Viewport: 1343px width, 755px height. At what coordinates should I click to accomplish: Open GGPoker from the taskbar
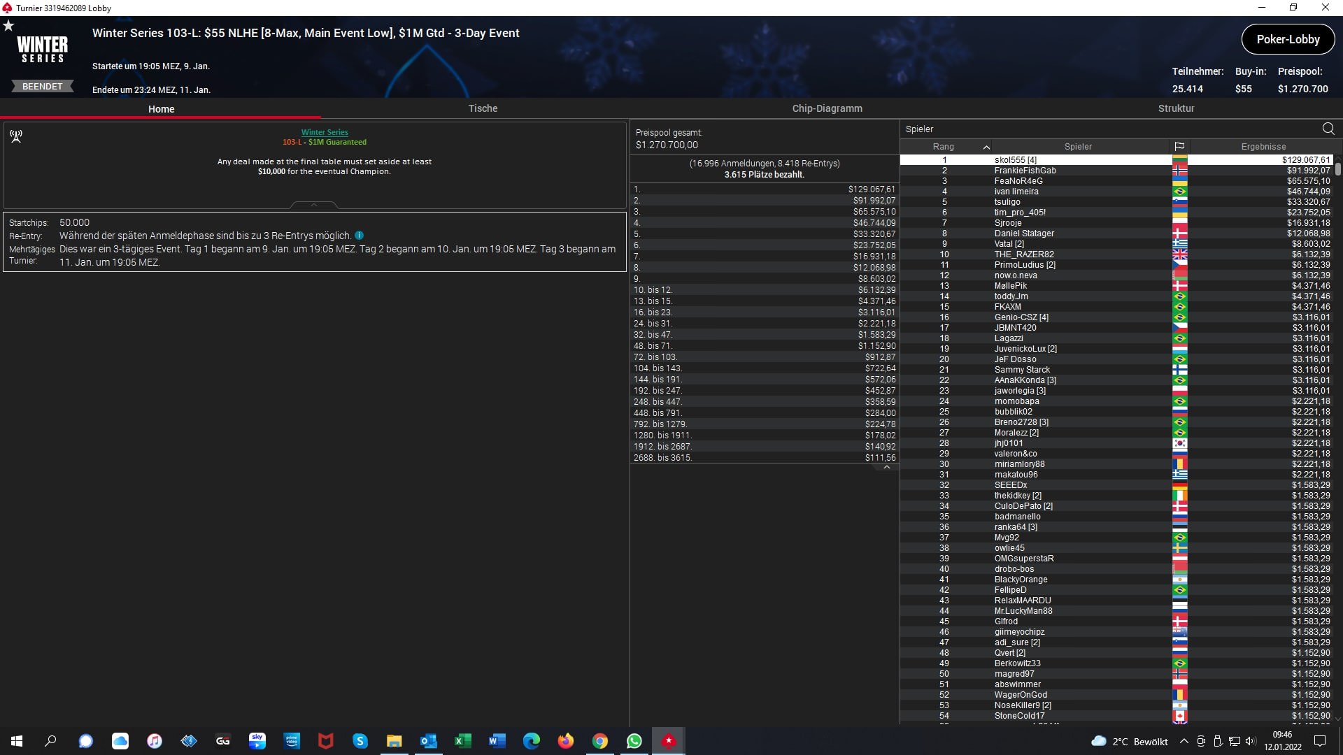point(223,741)
